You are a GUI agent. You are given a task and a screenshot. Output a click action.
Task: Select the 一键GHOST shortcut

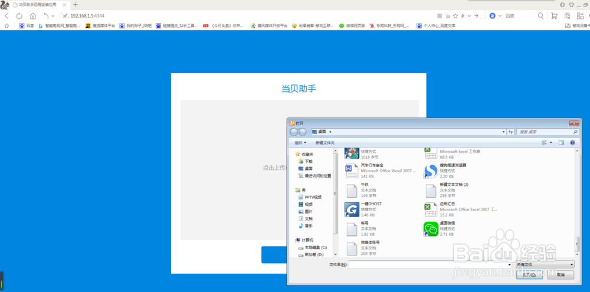pyautogui.click(x=363, y=209)
